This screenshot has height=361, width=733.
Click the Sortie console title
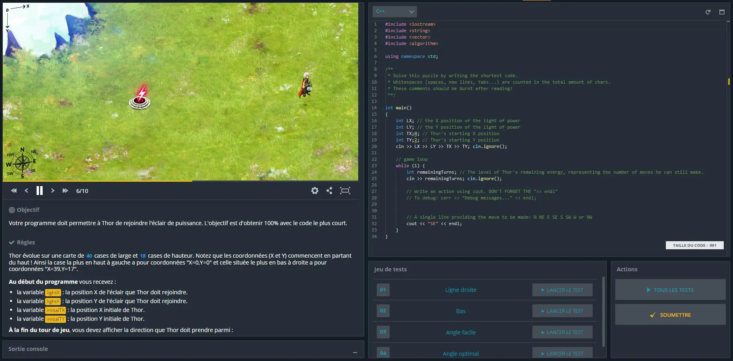pos(28,349)
